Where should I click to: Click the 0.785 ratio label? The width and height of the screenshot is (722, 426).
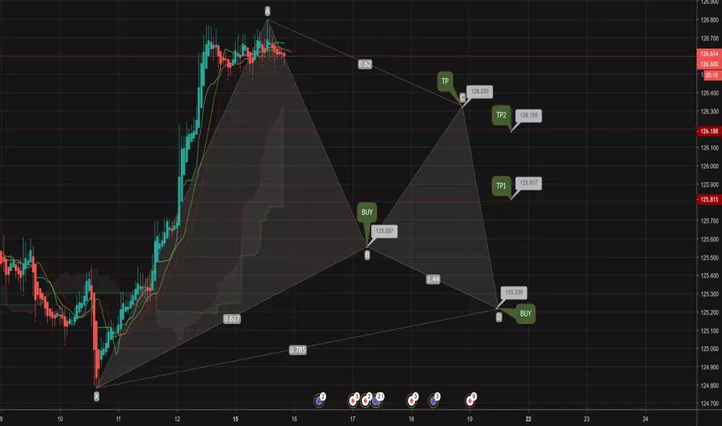tap(298, 350)
